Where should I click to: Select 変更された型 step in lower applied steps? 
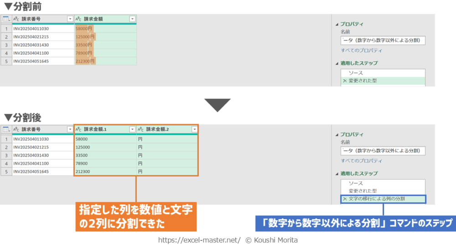[383, 191]
